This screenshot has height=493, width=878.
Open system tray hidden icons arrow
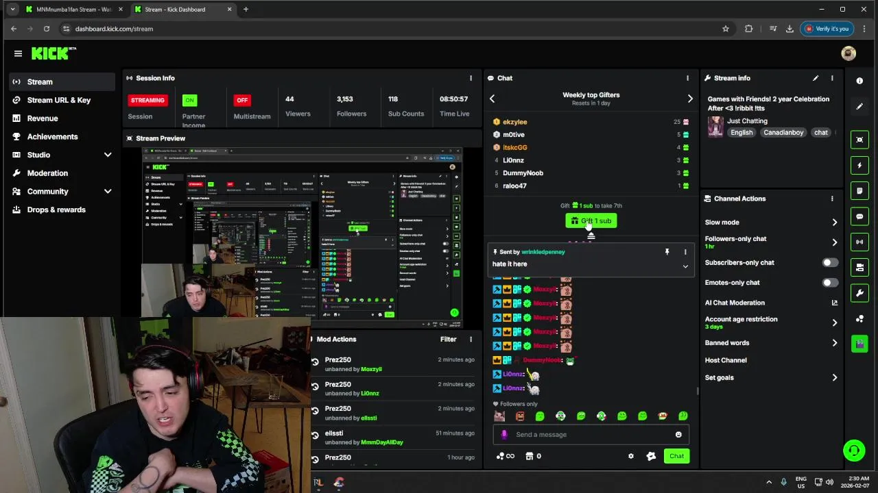coord(768,482)
